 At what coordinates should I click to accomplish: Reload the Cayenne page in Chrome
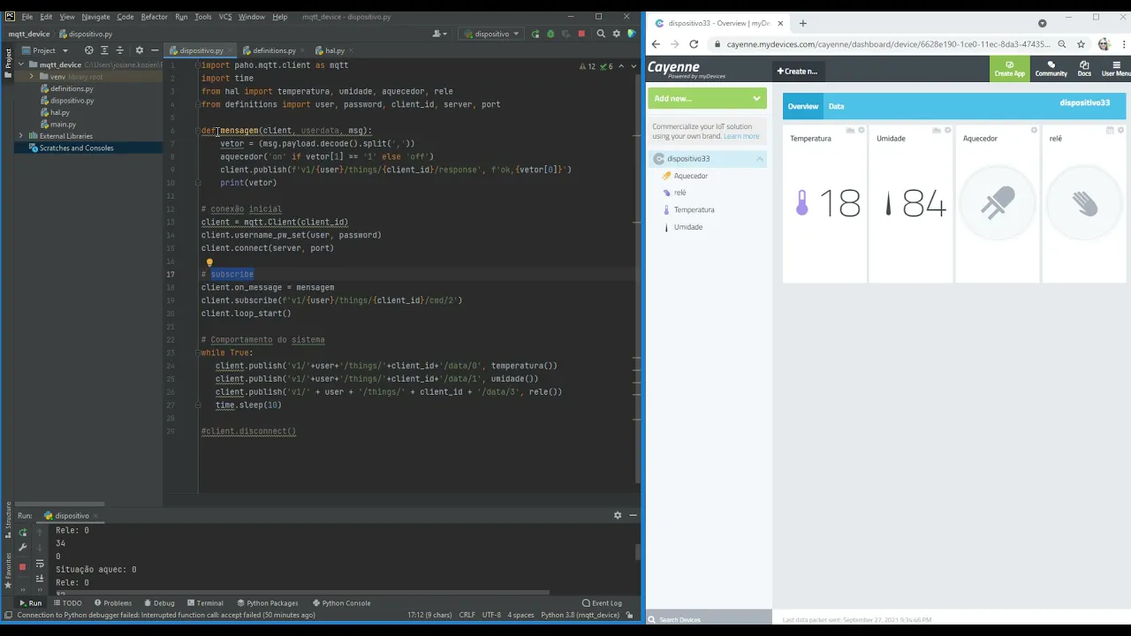[694, 44]
